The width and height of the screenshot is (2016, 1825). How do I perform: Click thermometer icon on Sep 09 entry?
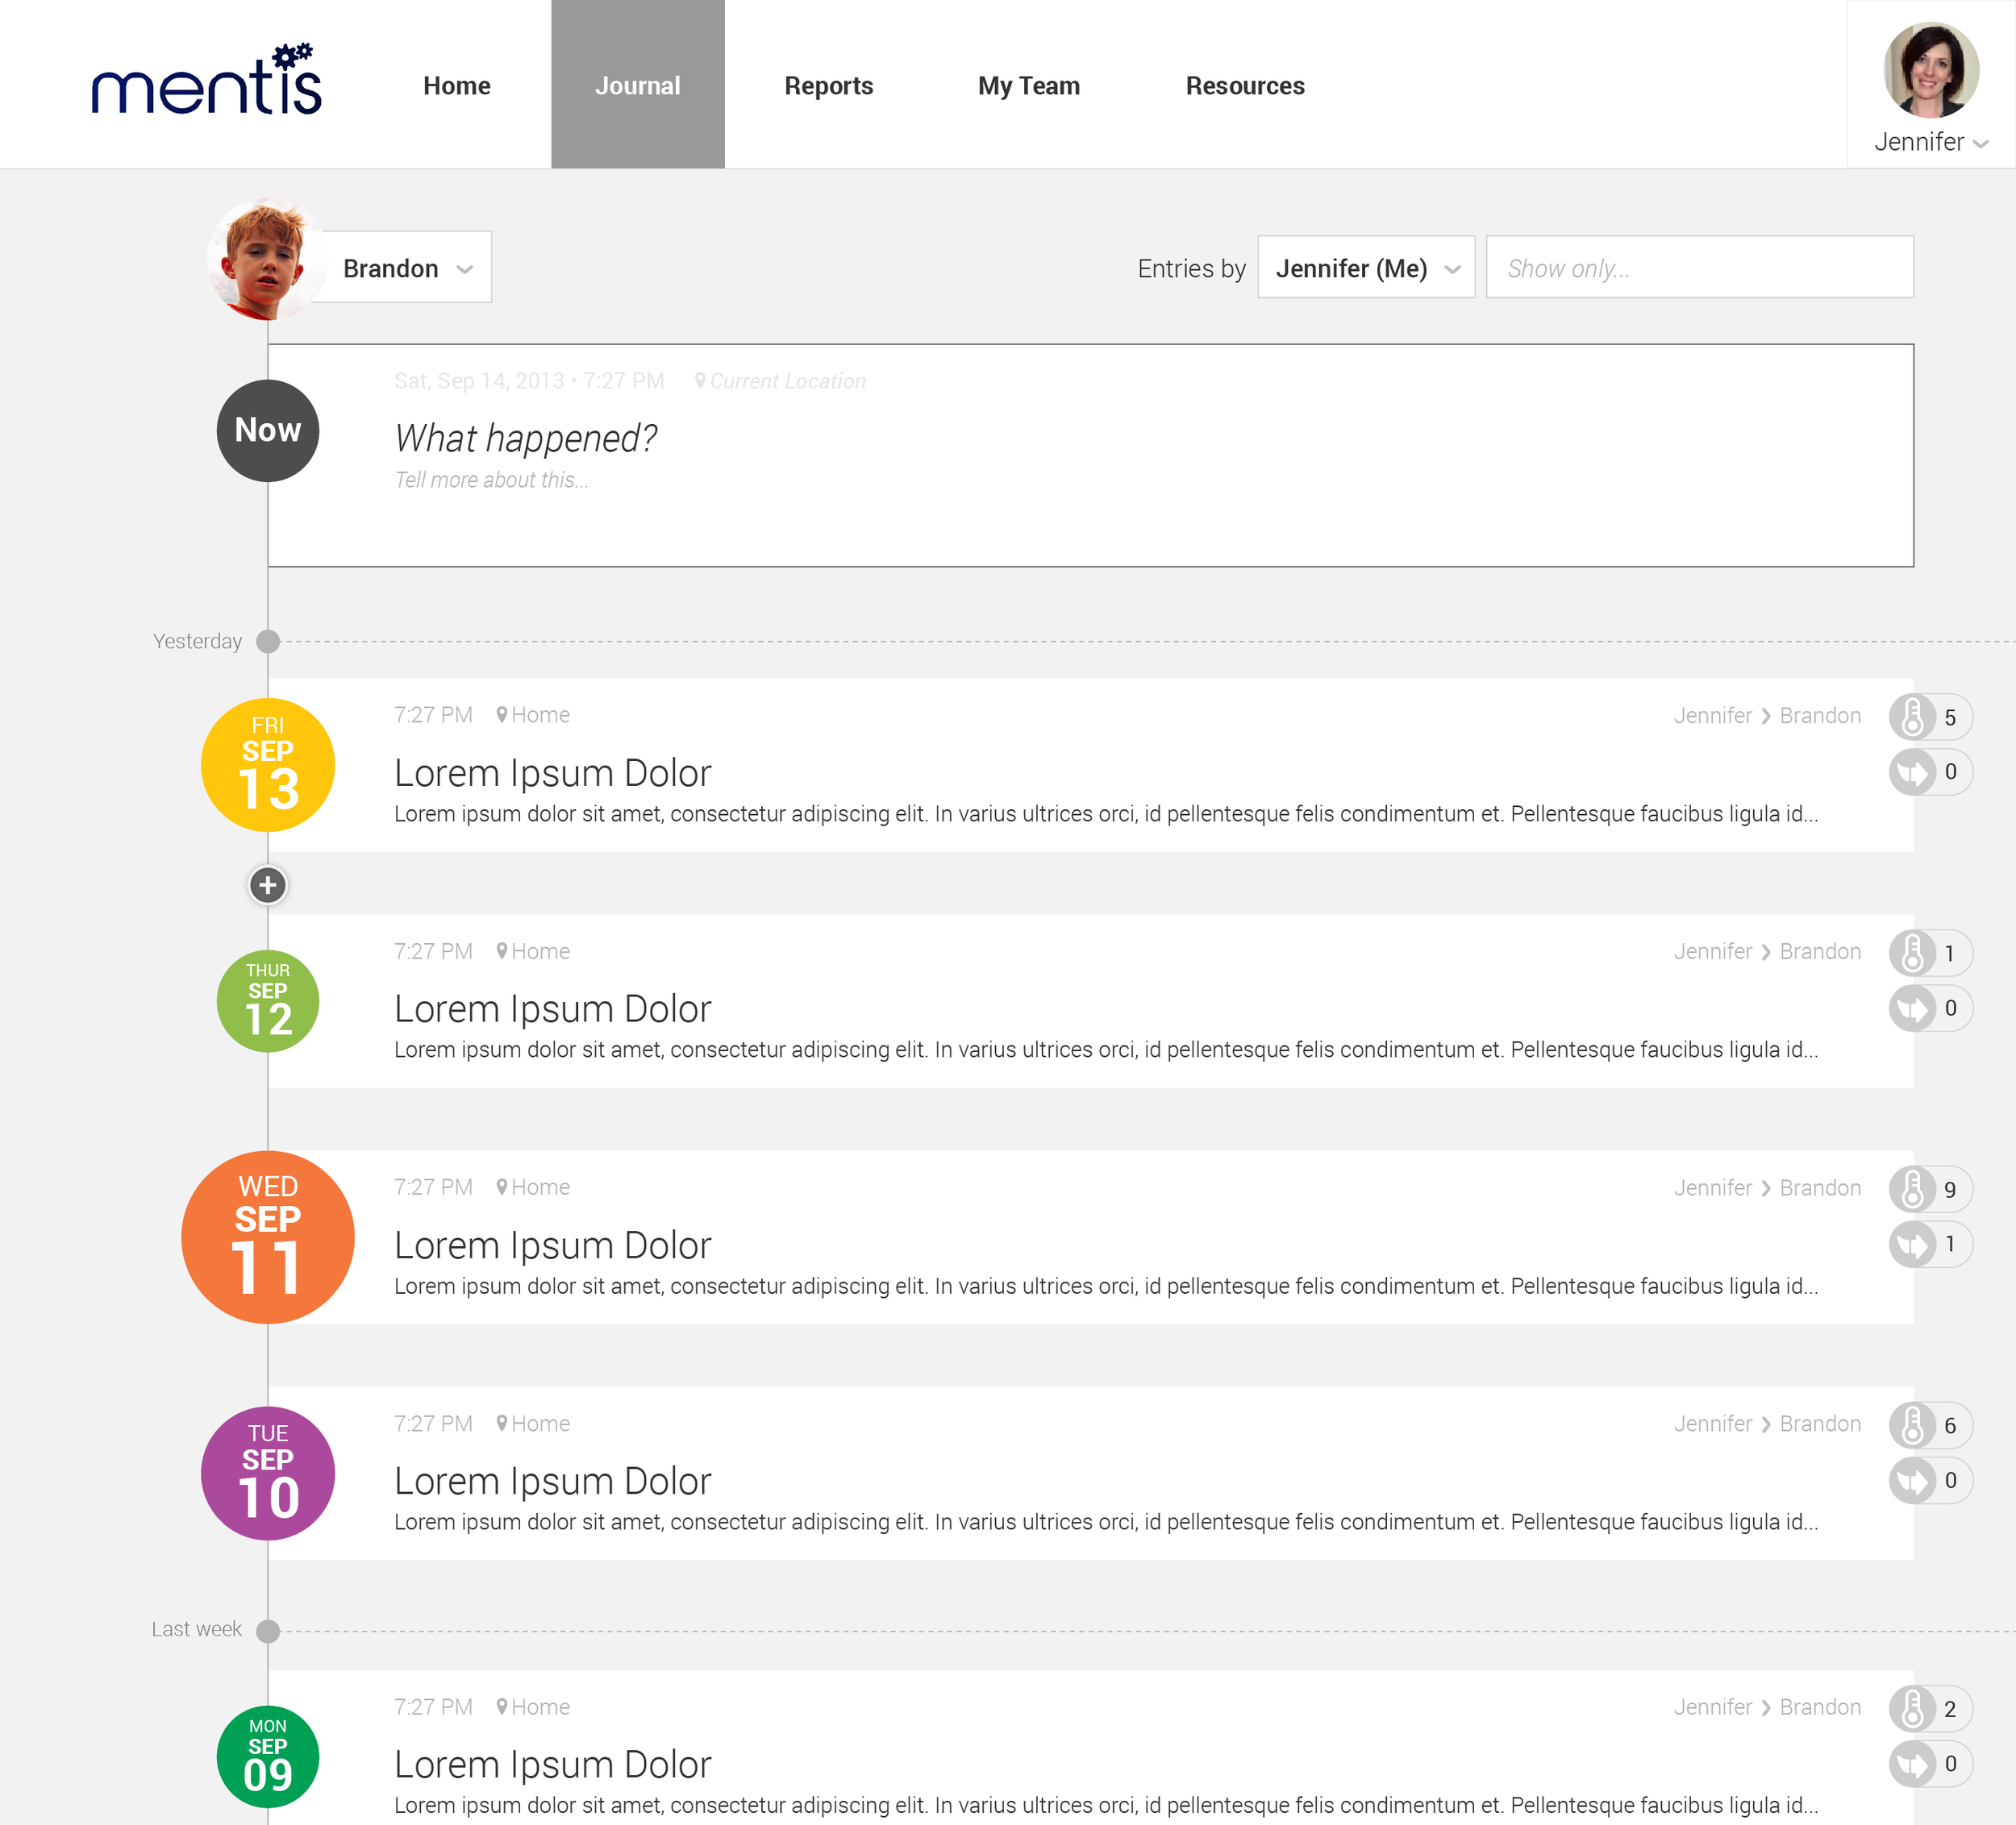click(1912, 1708)
